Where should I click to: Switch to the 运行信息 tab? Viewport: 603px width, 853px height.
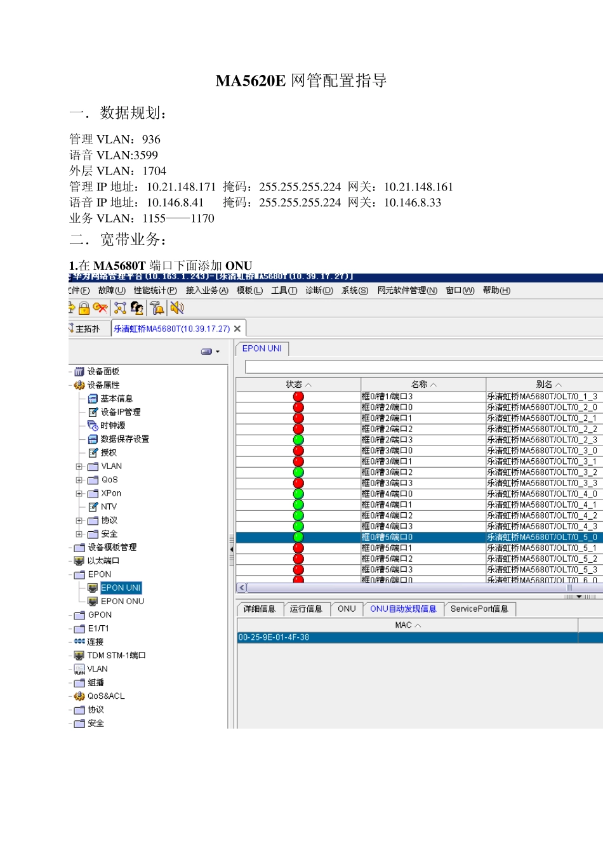point(306,609)
